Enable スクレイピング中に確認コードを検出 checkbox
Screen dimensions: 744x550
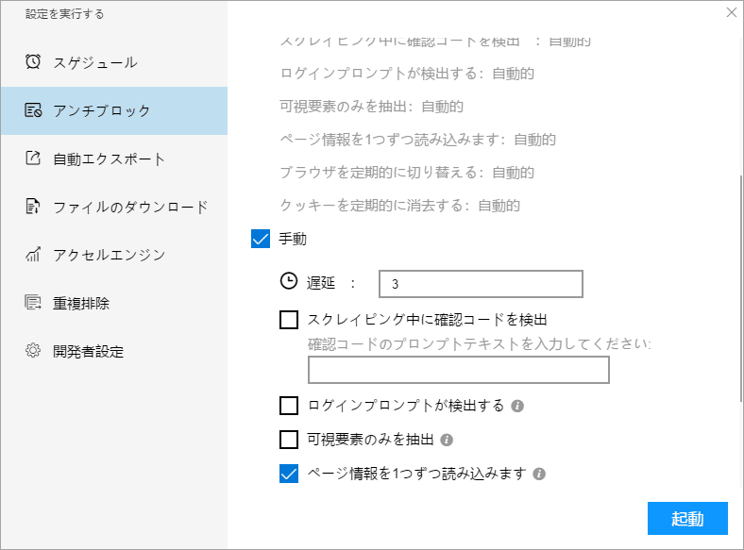(x=289, y=320)
